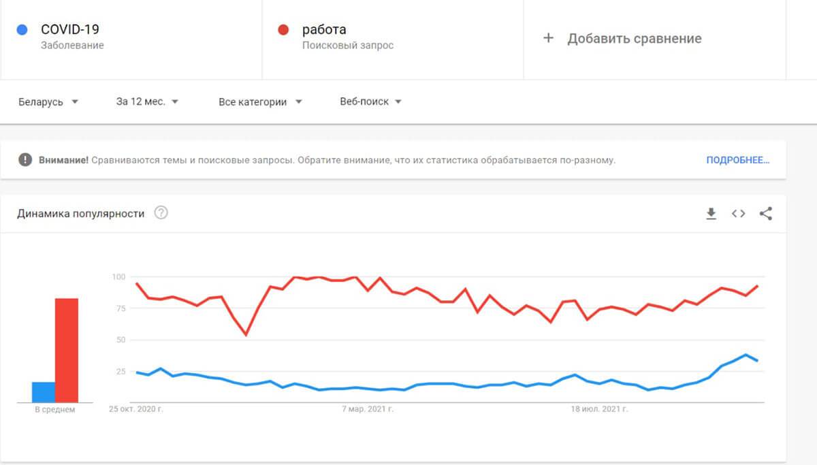The height and width of the screenshot is (465, 817).
Task: Edit the работа search query
Action: tap(324, 30)
